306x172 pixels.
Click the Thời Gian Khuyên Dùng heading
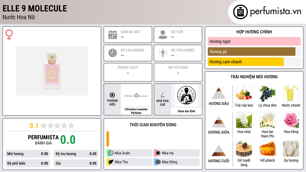point(153,125)
